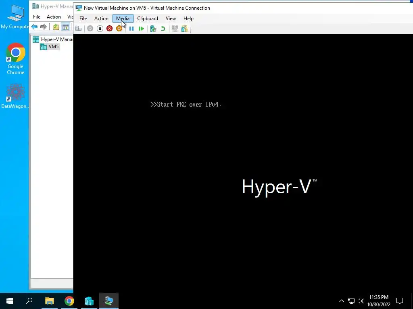
Task: Open the My Computer desktop icon
Action: click(x=15, y=16)
